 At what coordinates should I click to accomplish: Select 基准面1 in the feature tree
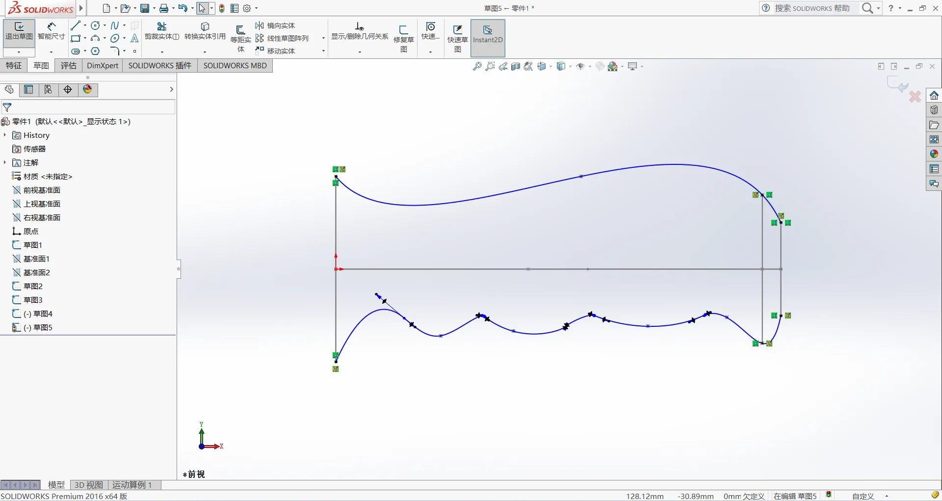tap(36, 259)
